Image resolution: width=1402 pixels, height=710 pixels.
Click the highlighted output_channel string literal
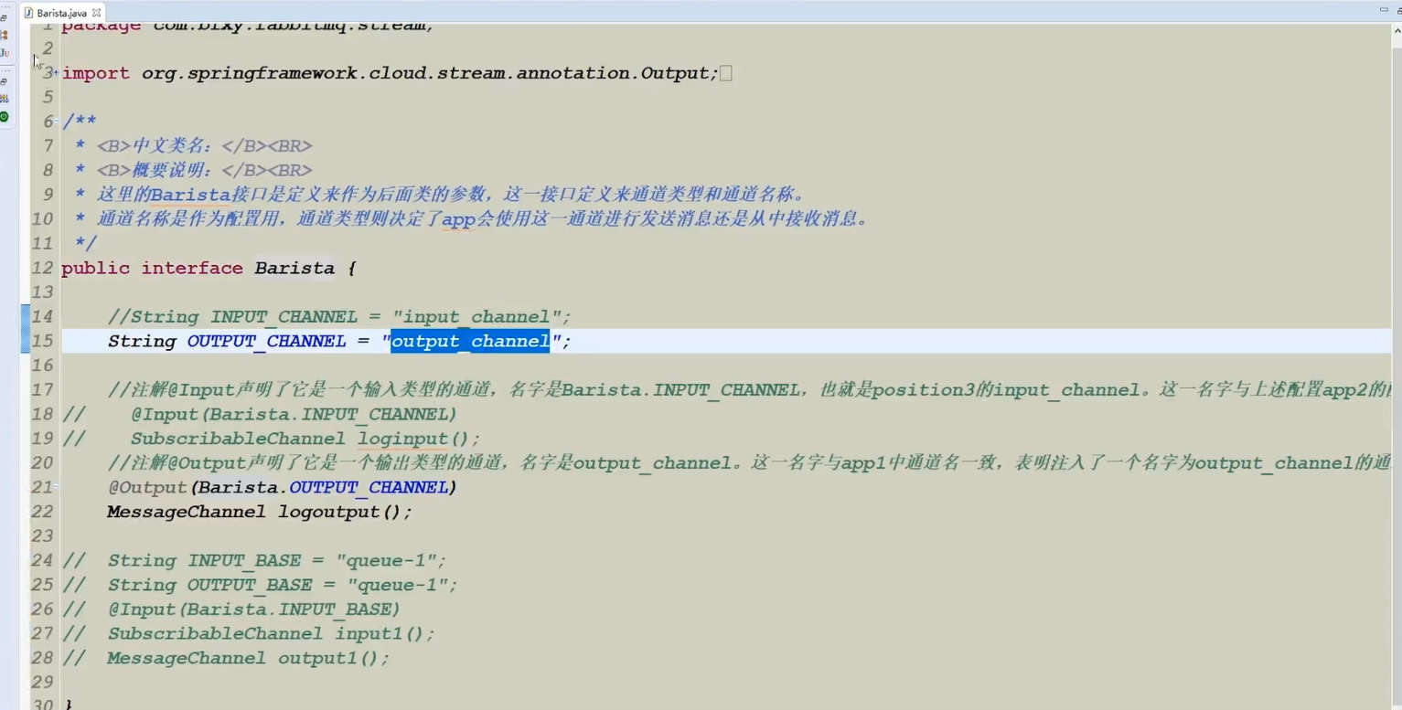(470, 341)
